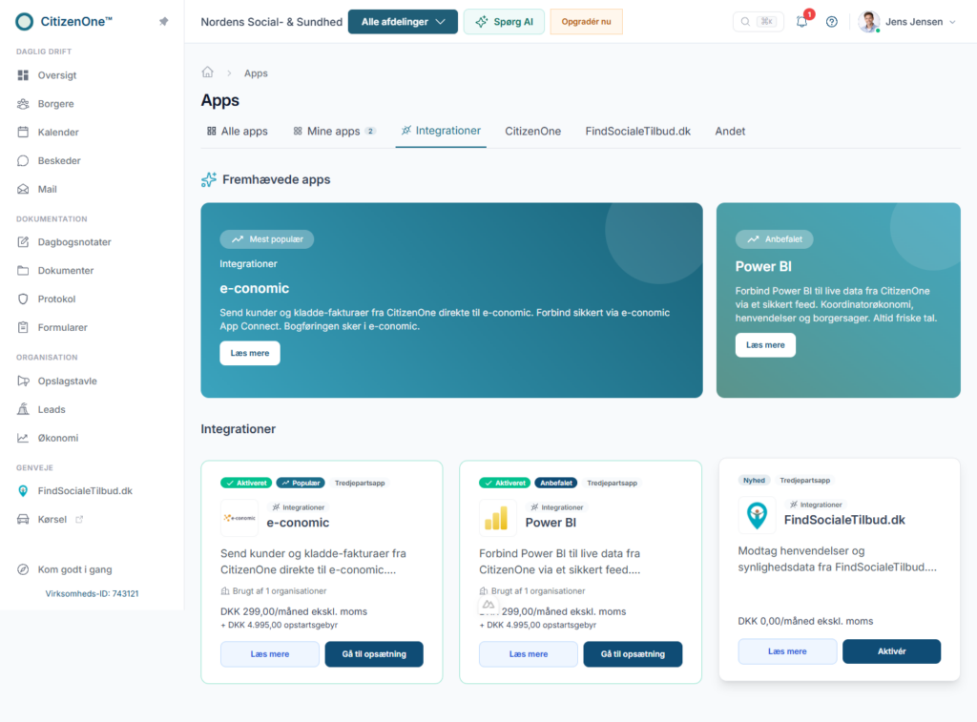Switch to the Andet tab

tap(730, 132)
